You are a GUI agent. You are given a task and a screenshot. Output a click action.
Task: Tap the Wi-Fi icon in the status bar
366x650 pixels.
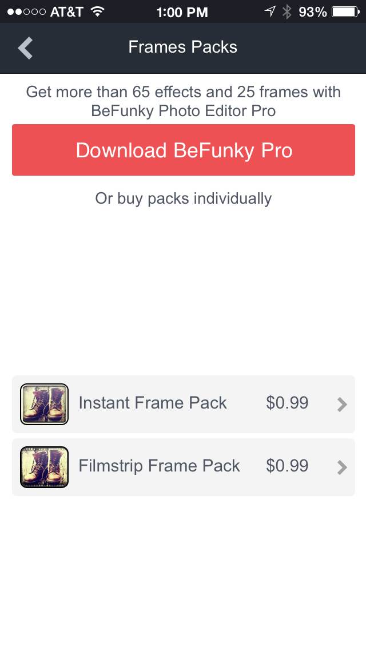click(98, 11)
